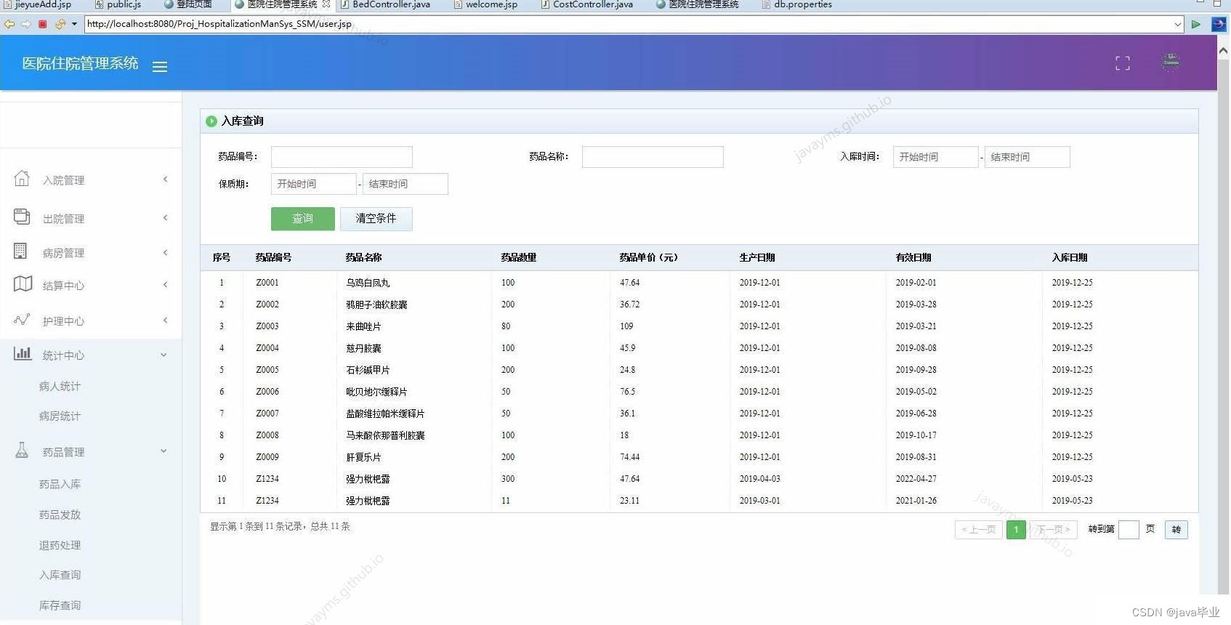Close the 医院住院管理系统 editor tab

[326, 4]
